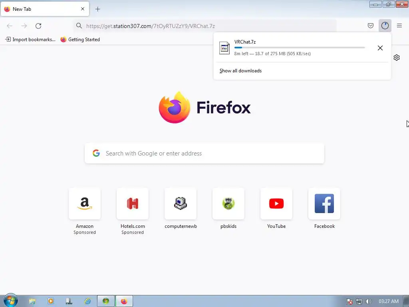Click the network tray icon
409x307 pixels.
[359, 301]
